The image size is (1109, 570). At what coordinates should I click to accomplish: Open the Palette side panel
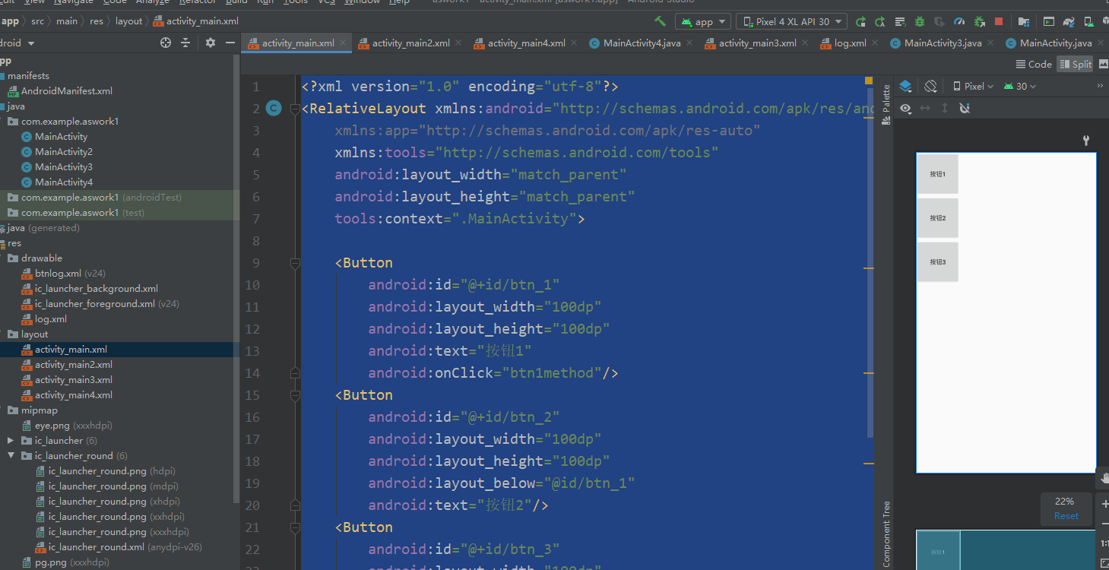(x=886, y=104)
